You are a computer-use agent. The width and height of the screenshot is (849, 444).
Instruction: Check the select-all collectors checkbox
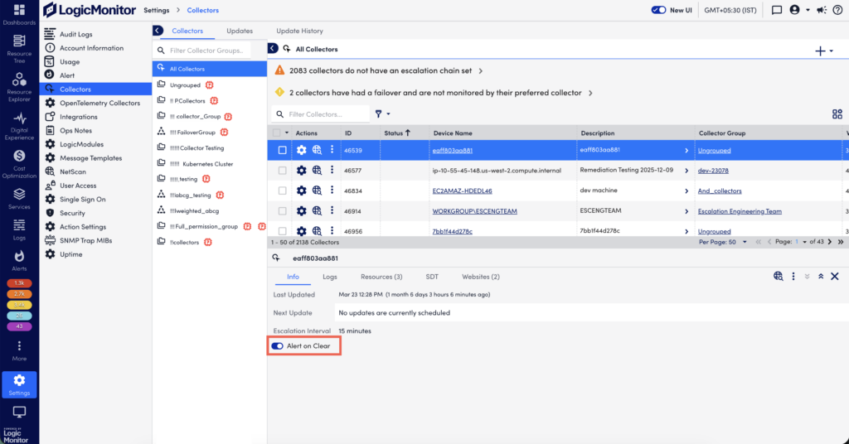point(277,133)
